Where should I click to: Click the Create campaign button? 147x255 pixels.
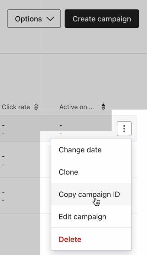point(102,19)
